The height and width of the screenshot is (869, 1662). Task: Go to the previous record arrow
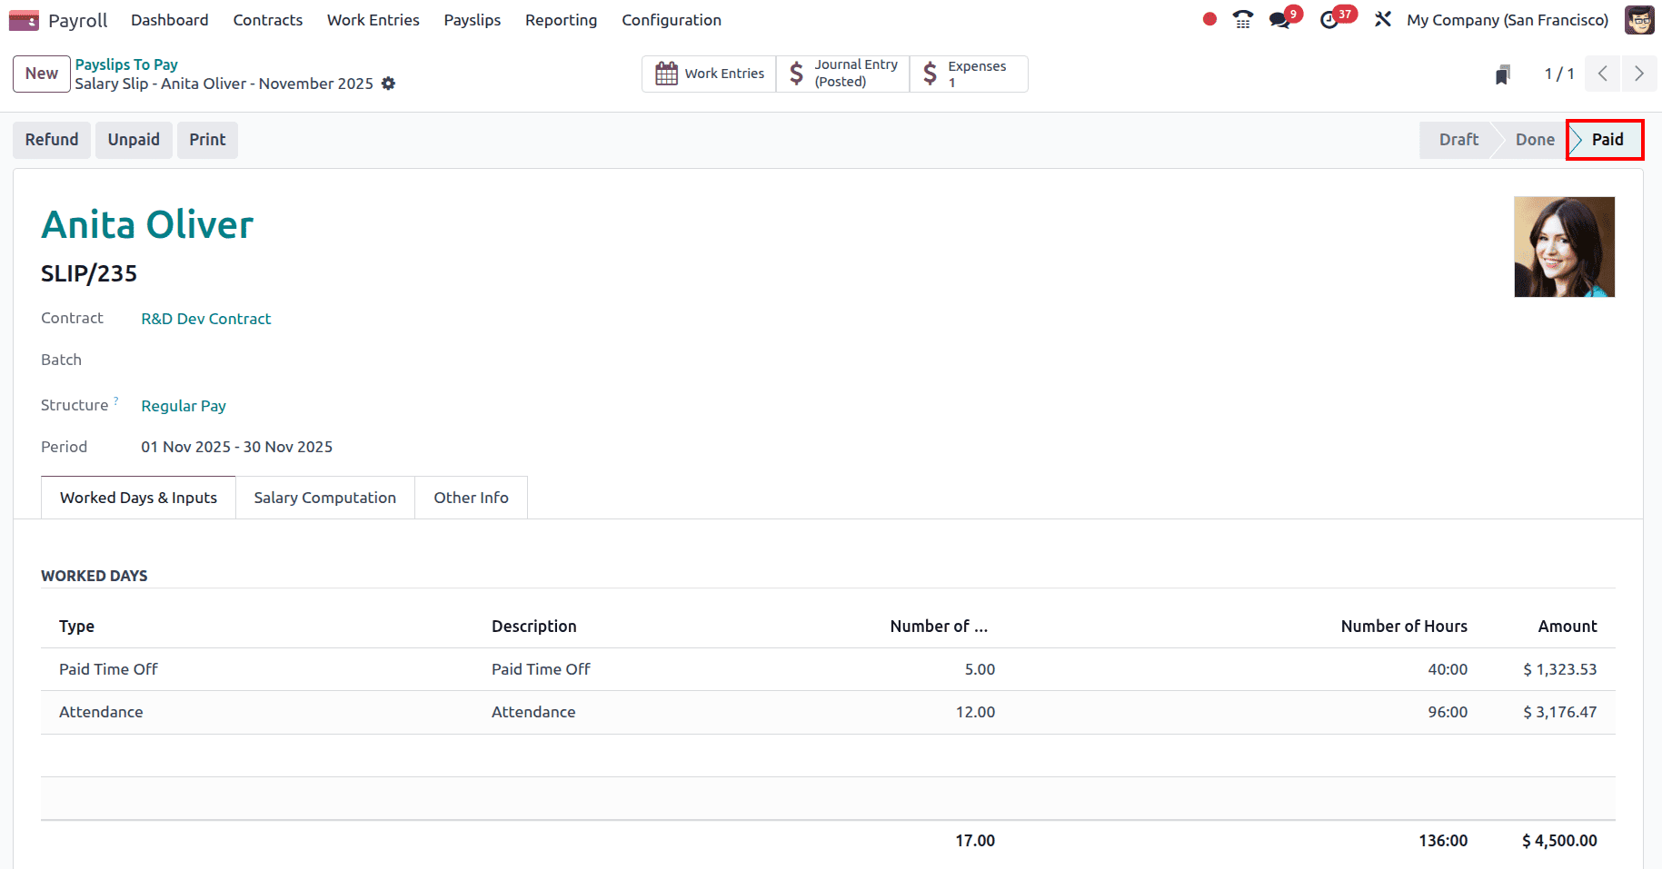tap(1602, 74)
